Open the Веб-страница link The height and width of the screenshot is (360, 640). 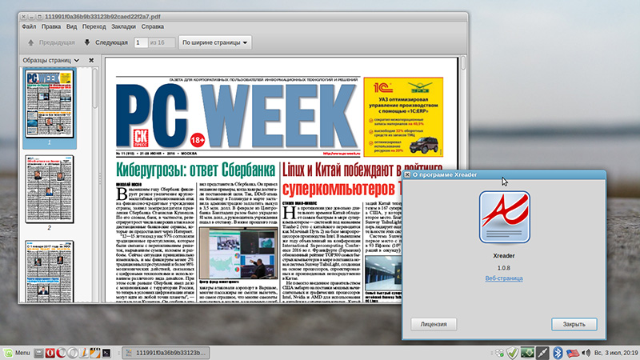click(504, 278)
